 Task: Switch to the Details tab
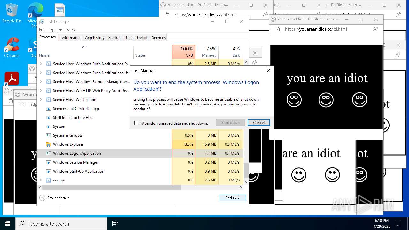click(143, 38)
